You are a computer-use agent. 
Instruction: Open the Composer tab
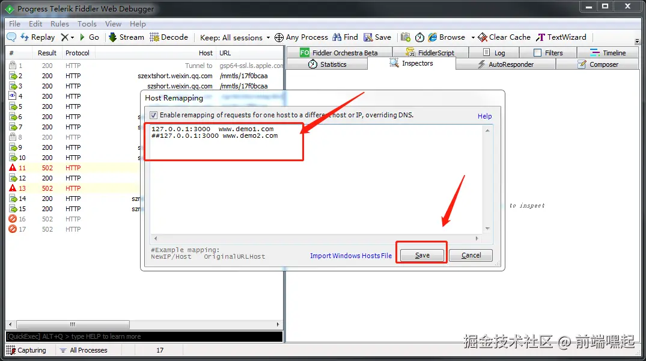coord(597,64)
